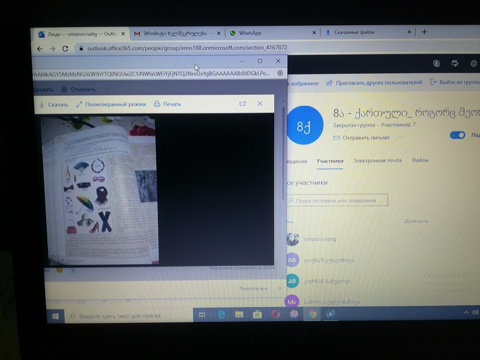Select member omarovi.natig name
480x360 pixels.
320,239
